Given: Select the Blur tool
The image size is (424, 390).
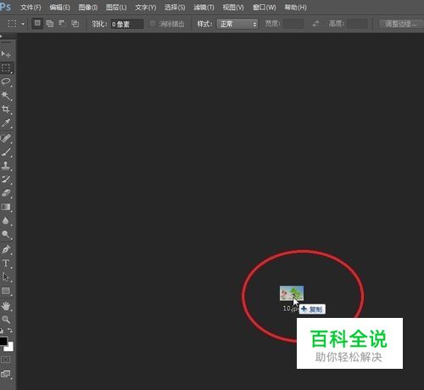Looking at the screenshot, I should (x=6, y=220).
